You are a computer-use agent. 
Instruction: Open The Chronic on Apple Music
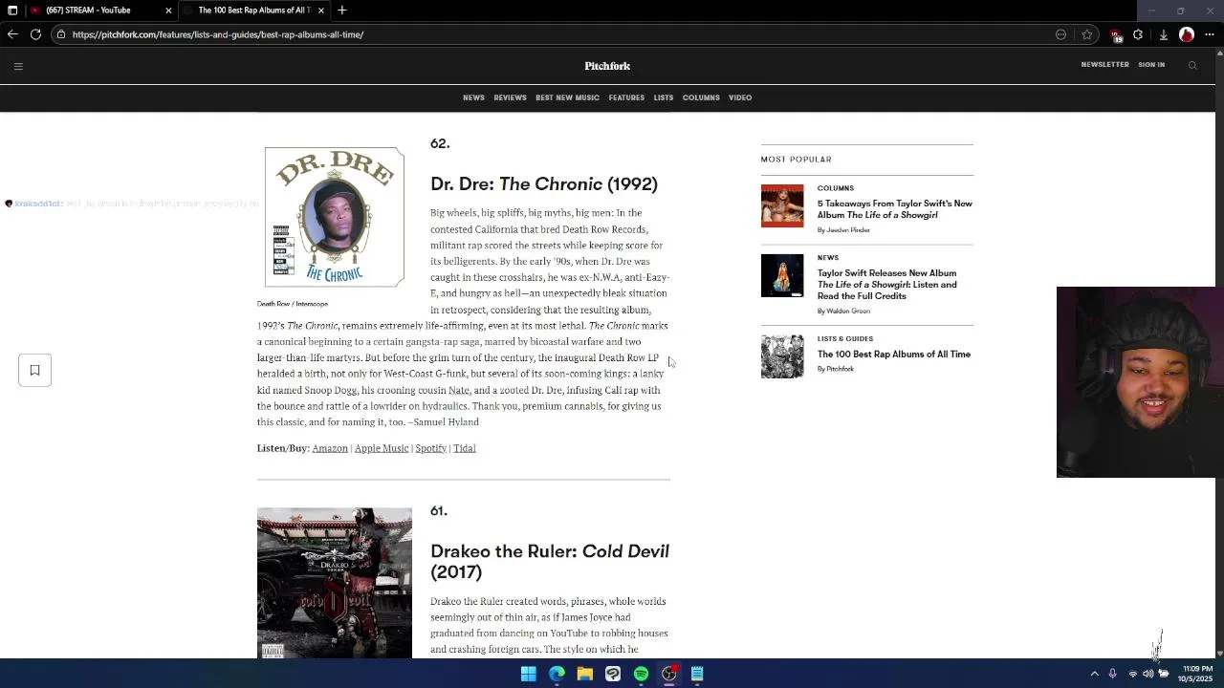(x=382, y=448)
